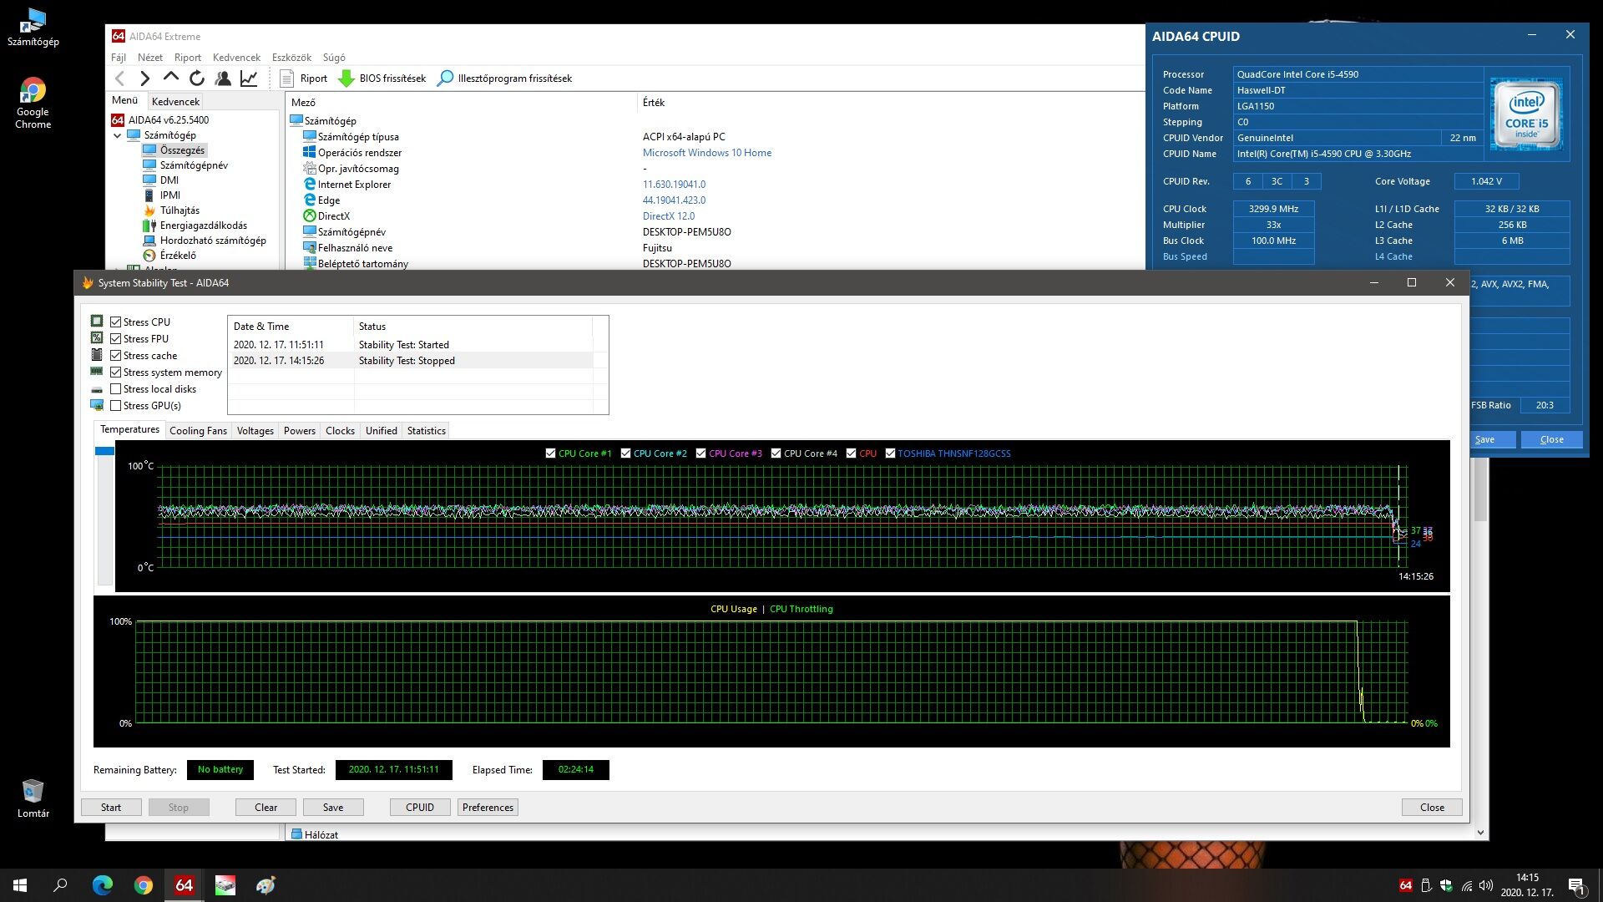Click the BIOS frissítések green arrow icon
This screenshot has width=1603, height=902.
click(x=346, y=79)
